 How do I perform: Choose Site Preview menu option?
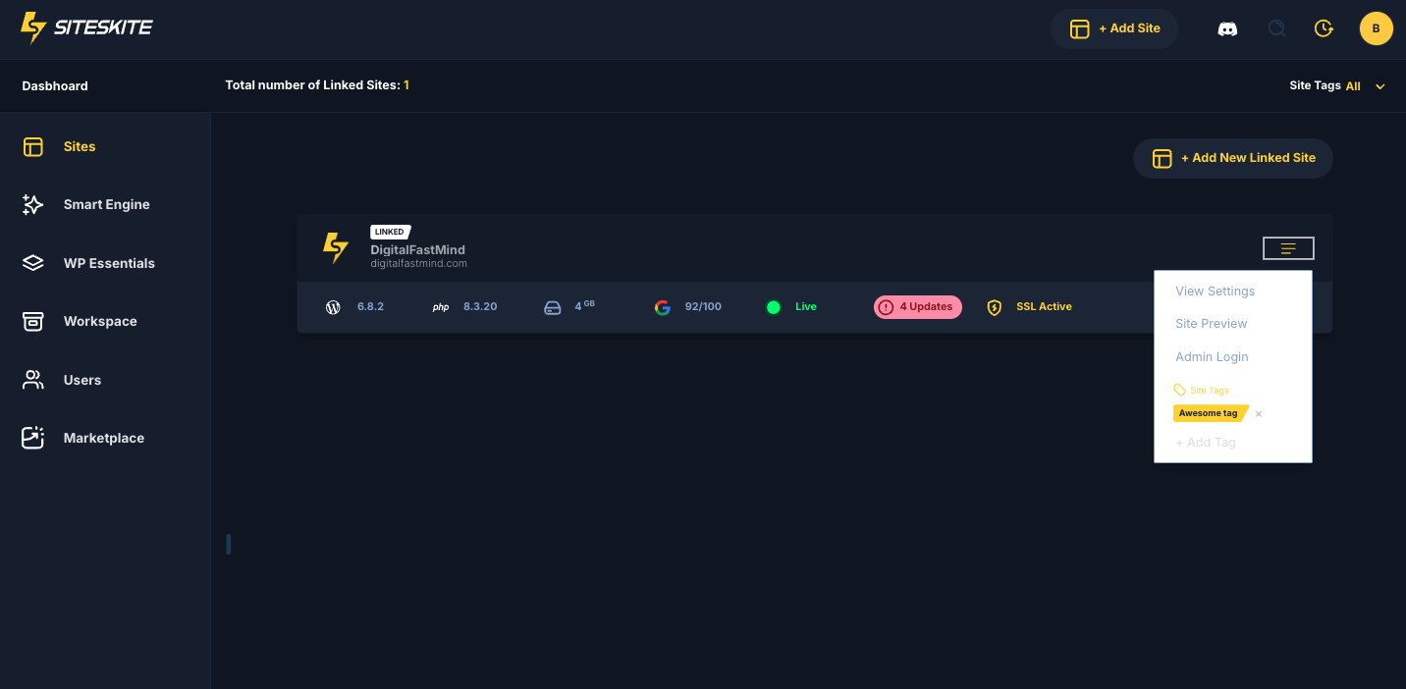click(x=1211, y=324)
